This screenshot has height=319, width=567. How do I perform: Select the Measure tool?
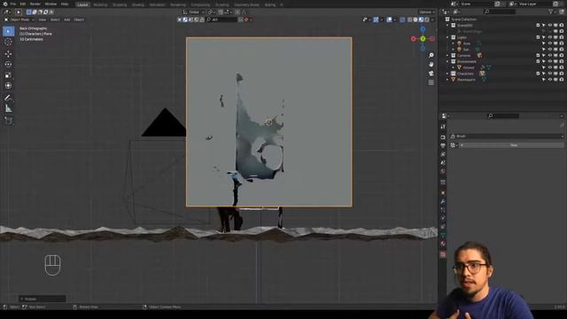8,108
